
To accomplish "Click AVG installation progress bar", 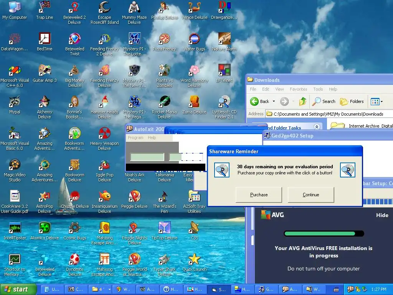I will [x=324, y=234].
